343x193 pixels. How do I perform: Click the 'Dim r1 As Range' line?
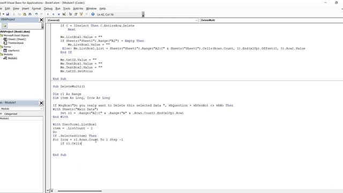click(67, 94)
